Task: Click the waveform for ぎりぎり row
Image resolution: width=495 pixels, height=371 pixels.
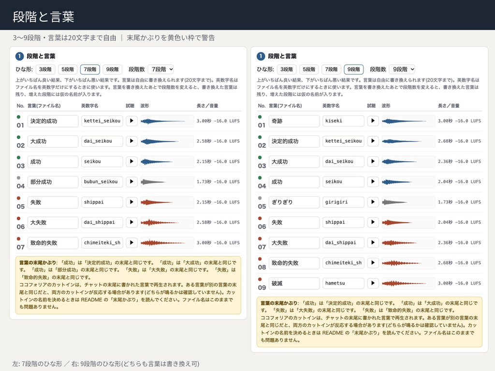Action: tap(408, 202)
